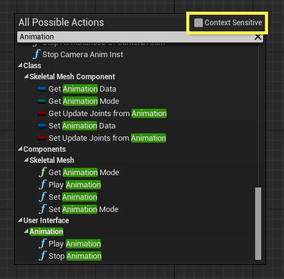Collapse the User Interface category
Image resolution: width=284 pixels, height=279 pixels.
tap(20, 220)
